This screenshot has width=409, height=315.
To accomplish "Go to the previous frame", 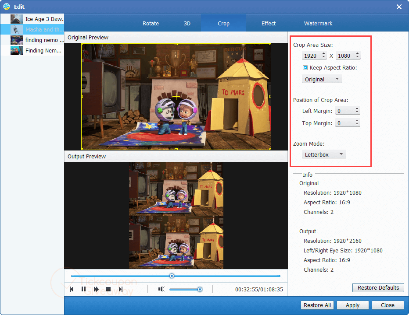I will 72,289.
